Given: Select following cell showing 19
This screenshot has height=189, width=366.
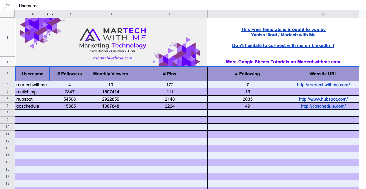Looking at the screenshot, I should point(248,92).
